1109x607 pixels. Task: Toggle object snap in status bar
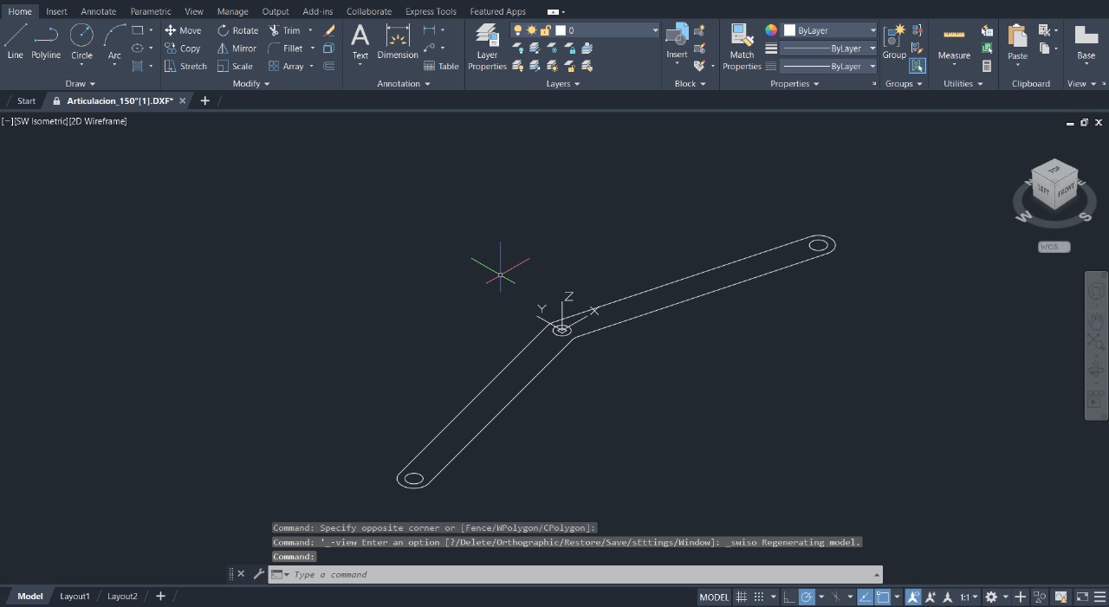[x=882, y=597]
